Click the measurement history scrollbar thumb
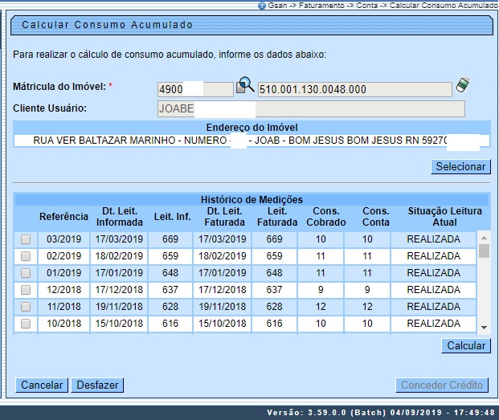Screen dimensions: 499x420 click(484, 251)
